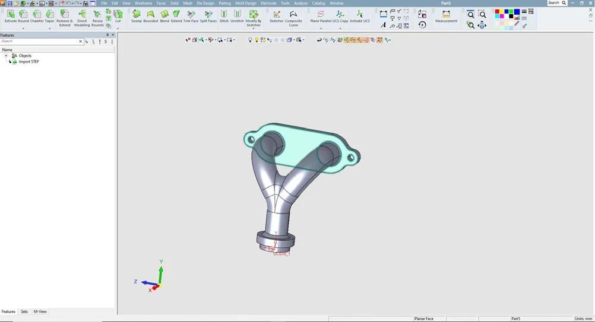Open the File menu
Viewport: 595px width, 322px height.
pyautogui.click(x=104, y=3)
